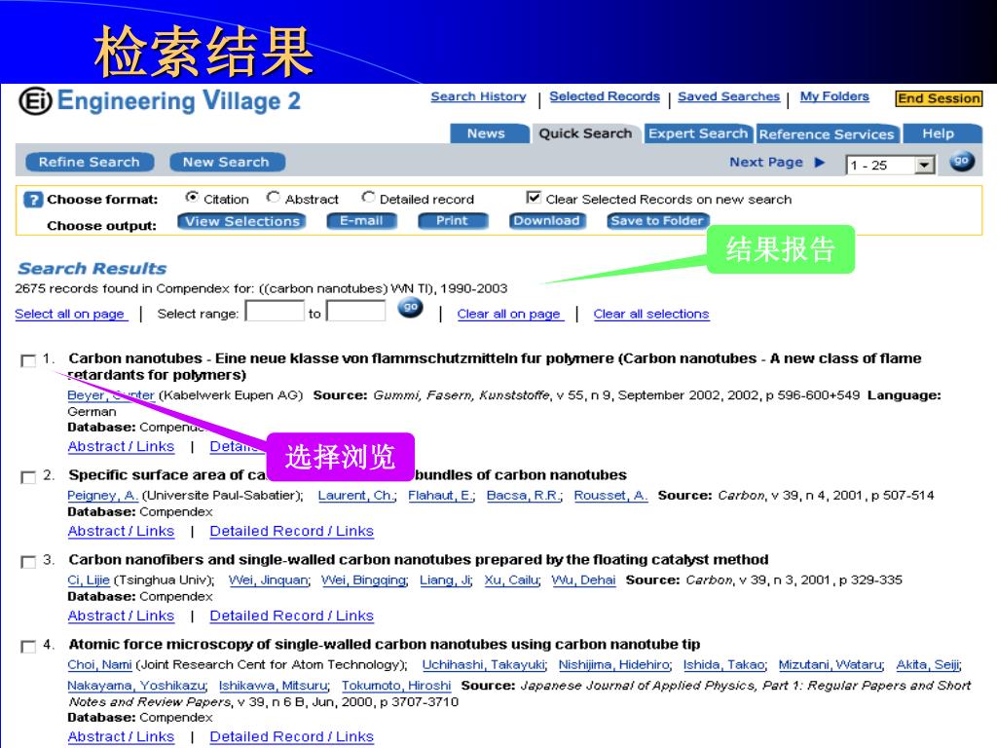
Task: Click author link Uchihashi, Takayuki
Action: tap(484, 664)
